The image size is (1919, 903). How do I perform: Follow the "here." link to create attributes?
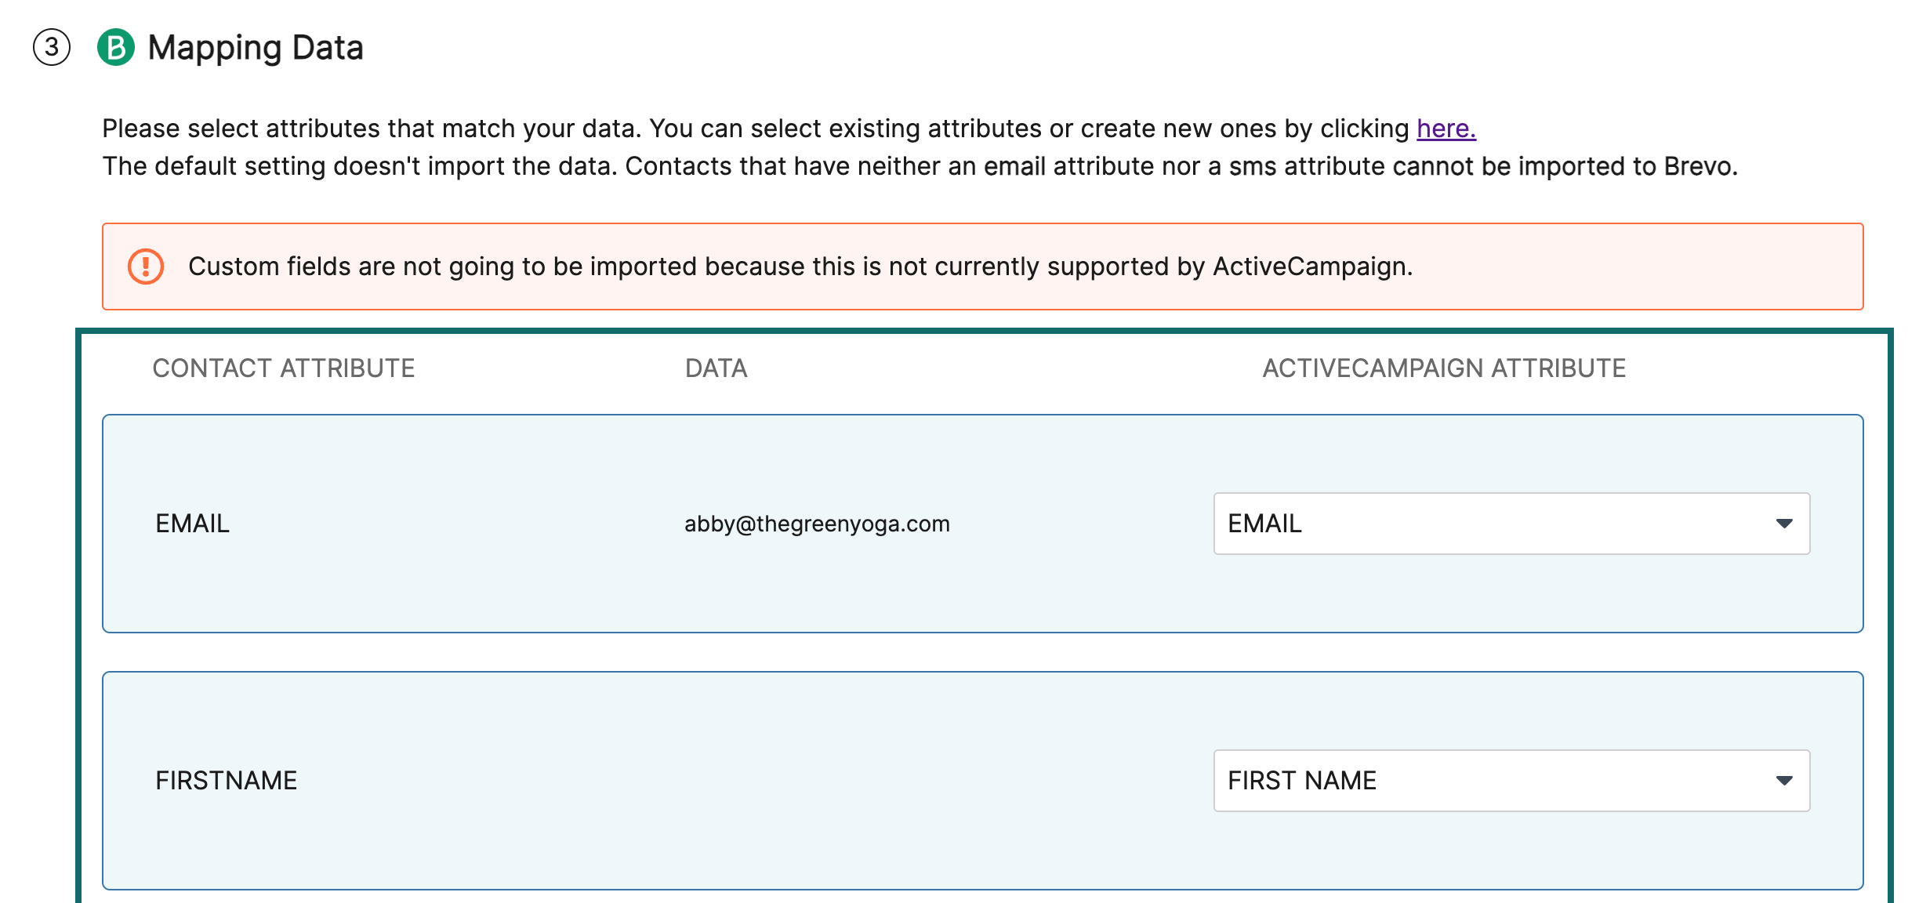click(x=1446, y=129)
